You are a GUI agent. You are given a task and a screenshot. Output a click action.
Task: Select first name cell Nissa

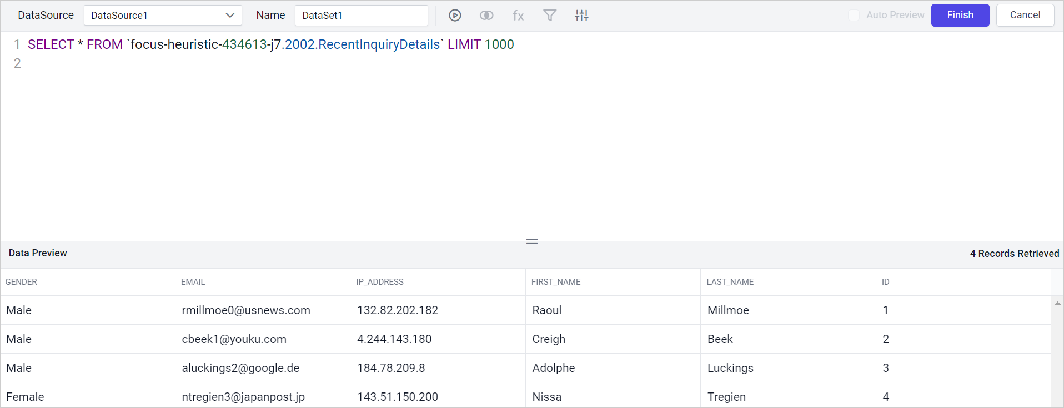[x=613, y=396]
